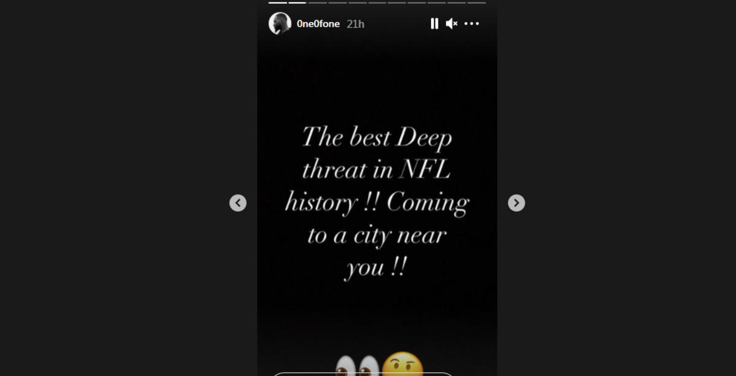Select the second story progress segment
Screen dimensions: 736x376
297,2
